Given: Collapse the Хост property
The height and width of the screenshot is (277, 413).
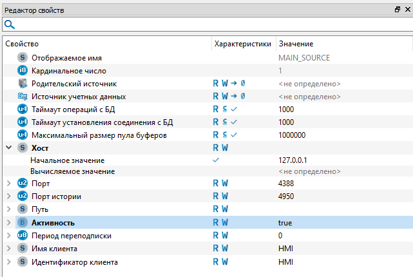Looking at the screenshot, I should (8, 148).
